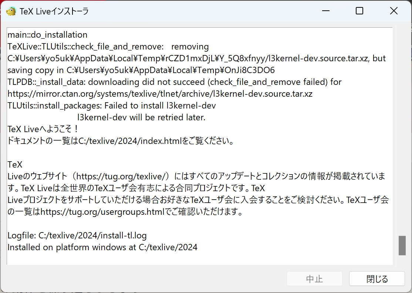Click the 'Failed to install l3kernel-dev' line
This screenshot has height=293, width=412.
point(112,106)
